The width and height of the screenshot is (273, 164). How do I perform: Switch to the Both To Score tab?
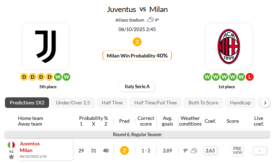[203, 103]
